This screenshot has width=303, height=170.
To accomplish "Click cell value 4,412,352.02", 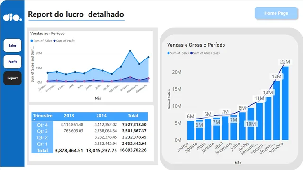I will 106,125.
